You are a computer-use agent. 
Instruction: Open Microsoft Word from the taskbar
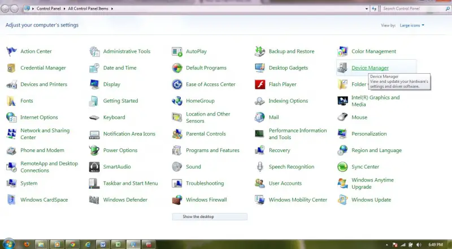click(x=103, y=244)
